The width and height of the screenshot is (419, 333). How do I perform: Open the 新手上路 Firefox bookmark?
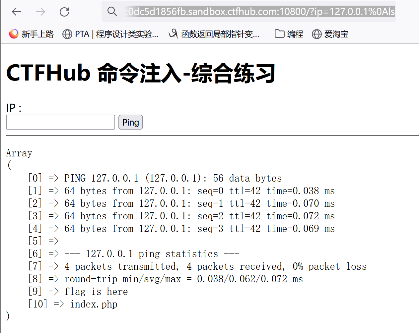tap(32, 34)
